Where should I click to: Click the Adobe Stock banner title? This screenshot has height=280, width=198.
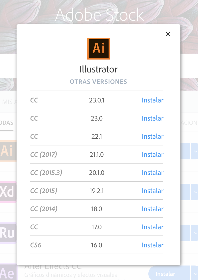click(x=99, y=15)
